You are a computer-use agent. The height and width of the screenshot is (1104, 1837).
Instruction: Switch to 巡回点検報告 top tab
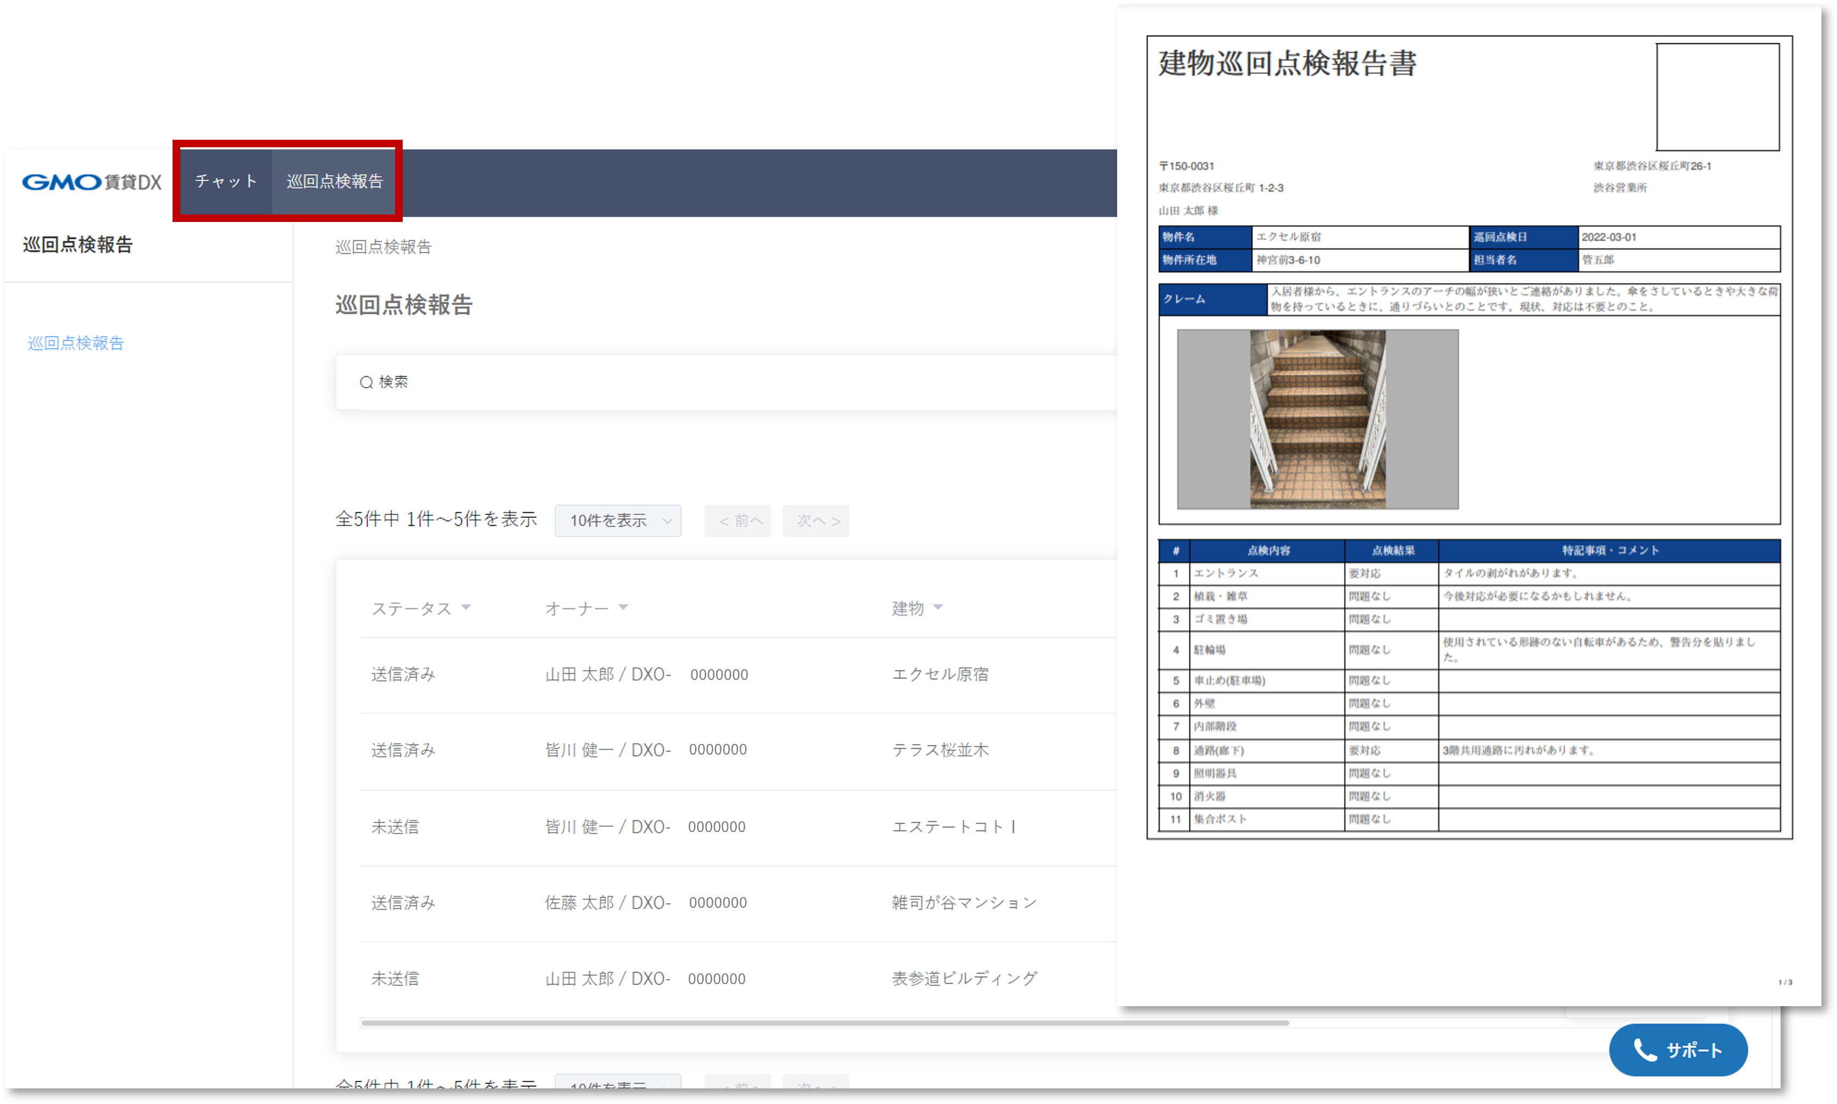pyautogui.click(x=335, y=181)
